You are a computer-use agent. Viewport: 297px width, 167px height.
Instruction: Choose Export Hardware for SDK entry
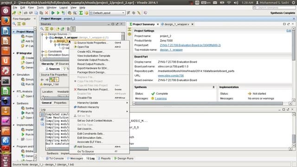(99, 68)
